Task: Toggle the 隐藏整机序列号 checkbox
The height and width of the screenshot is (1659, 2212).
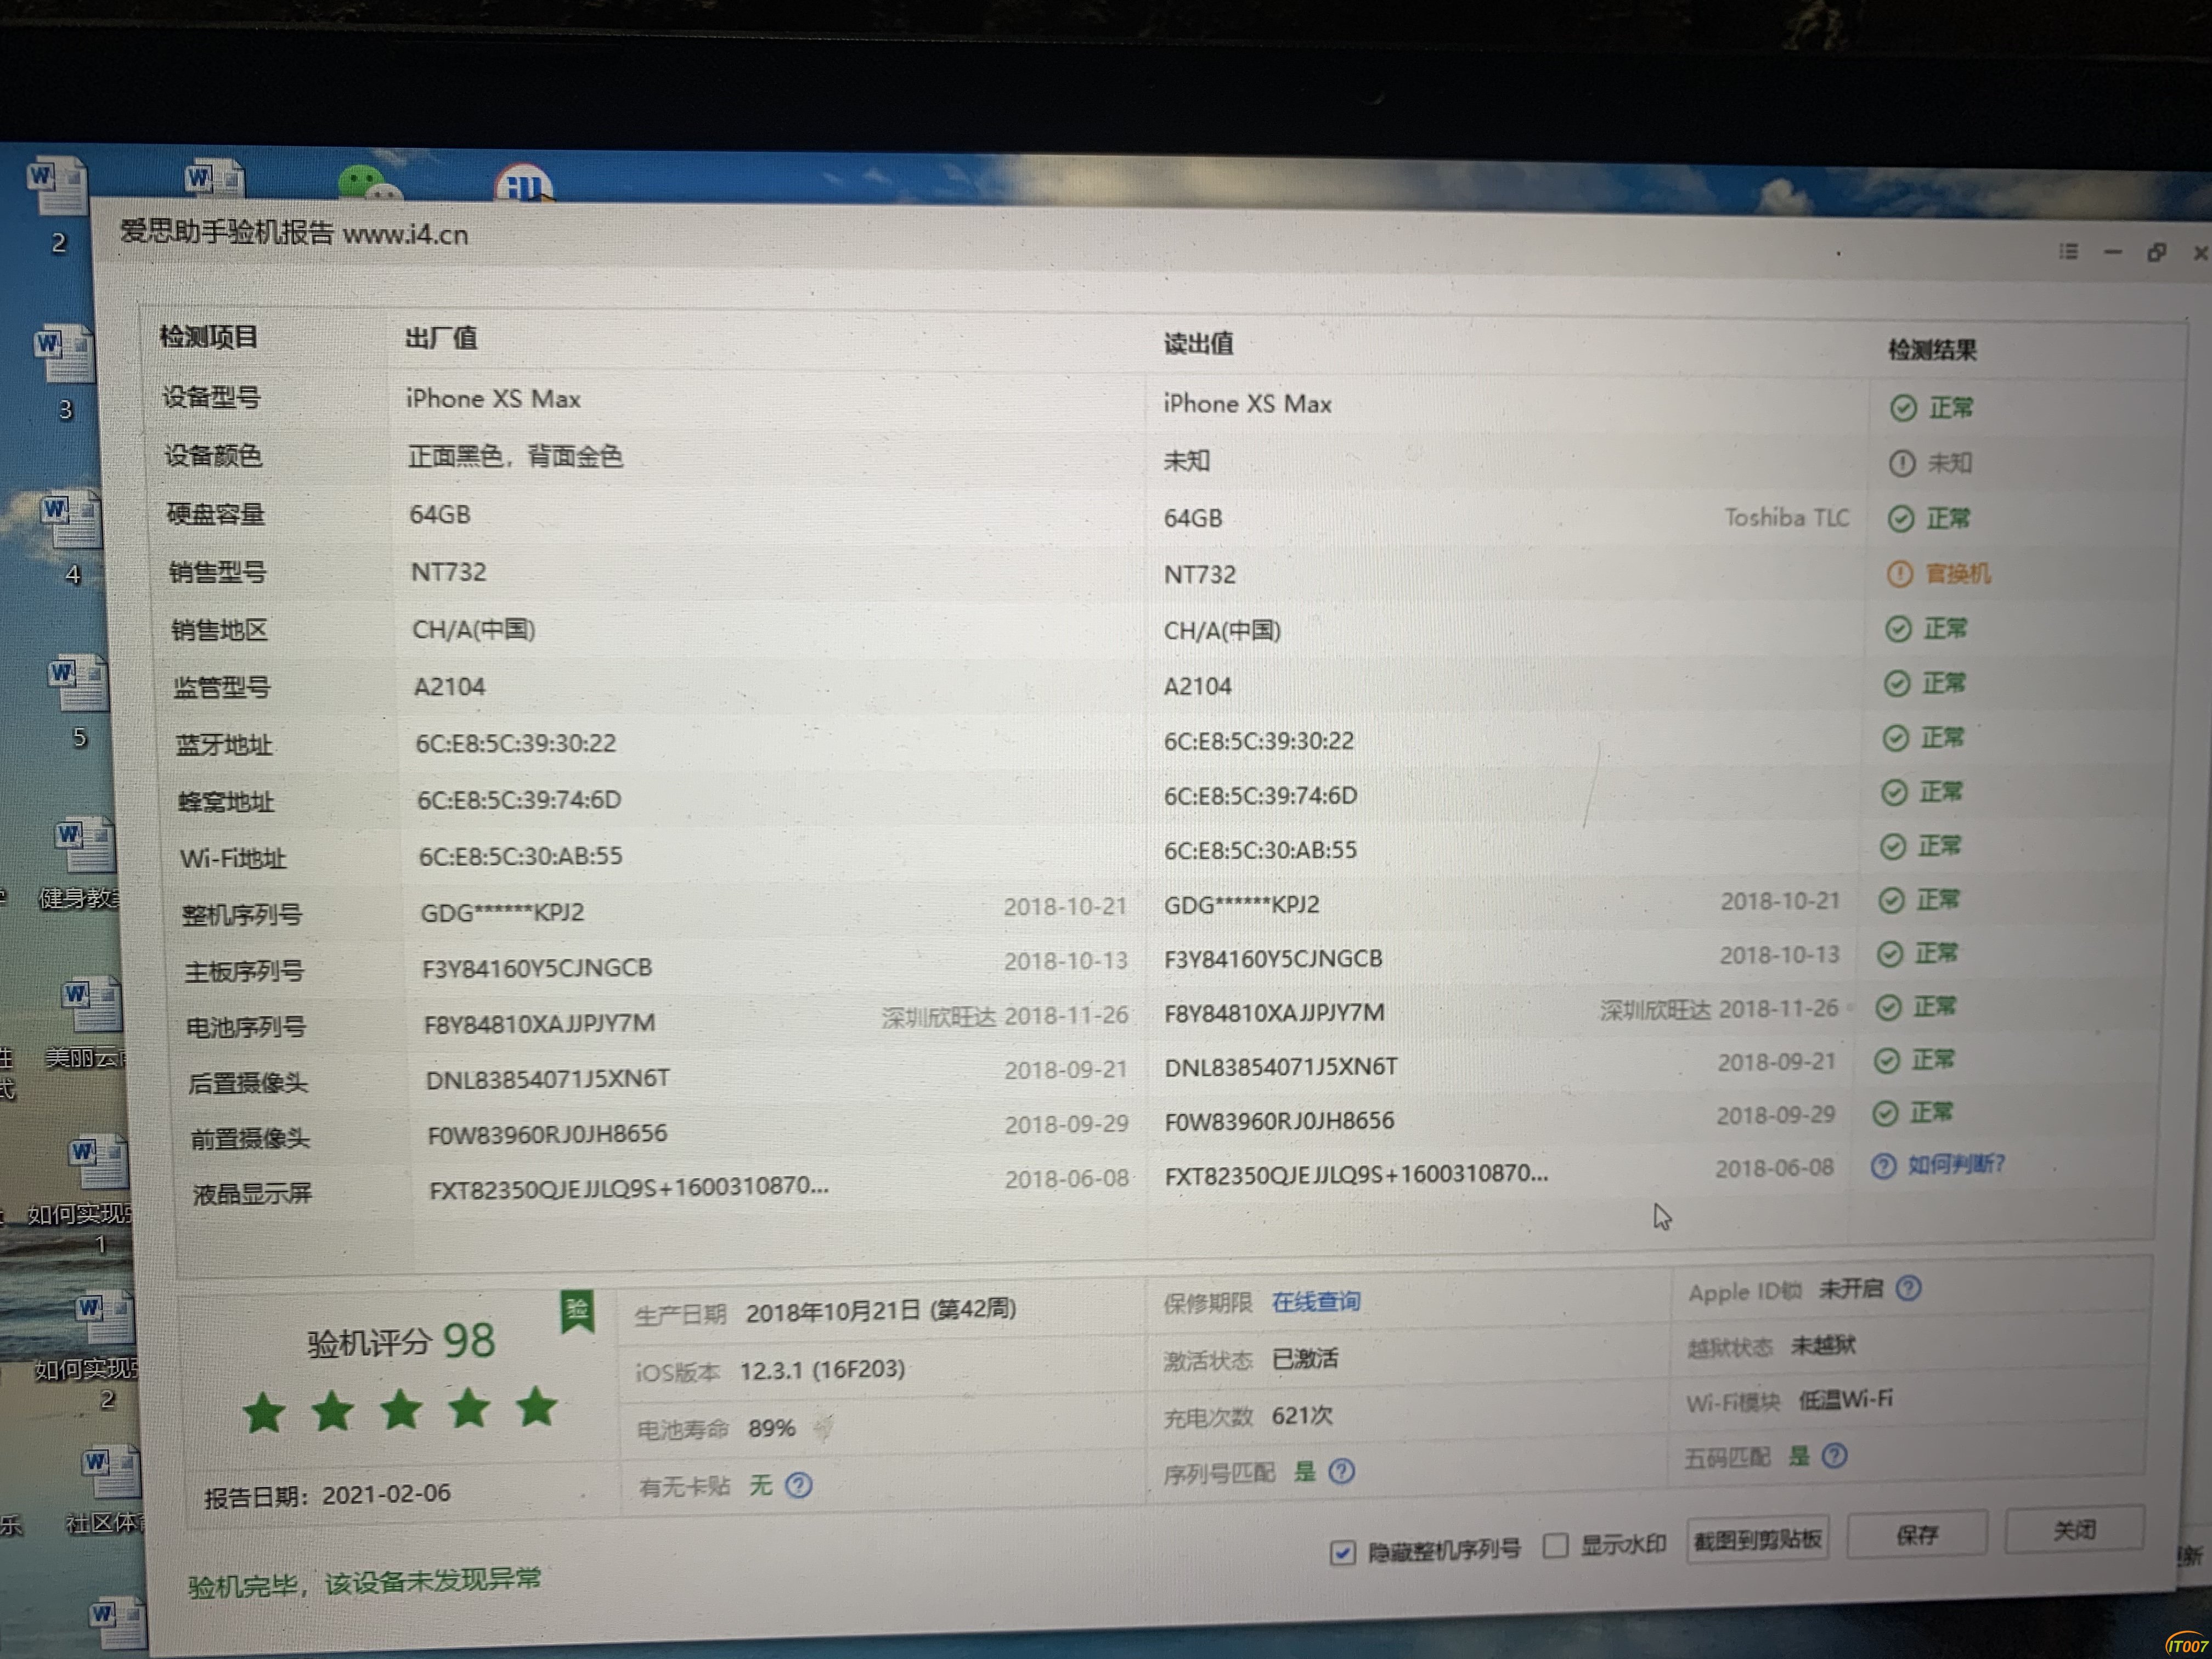Action: 1342,1553
